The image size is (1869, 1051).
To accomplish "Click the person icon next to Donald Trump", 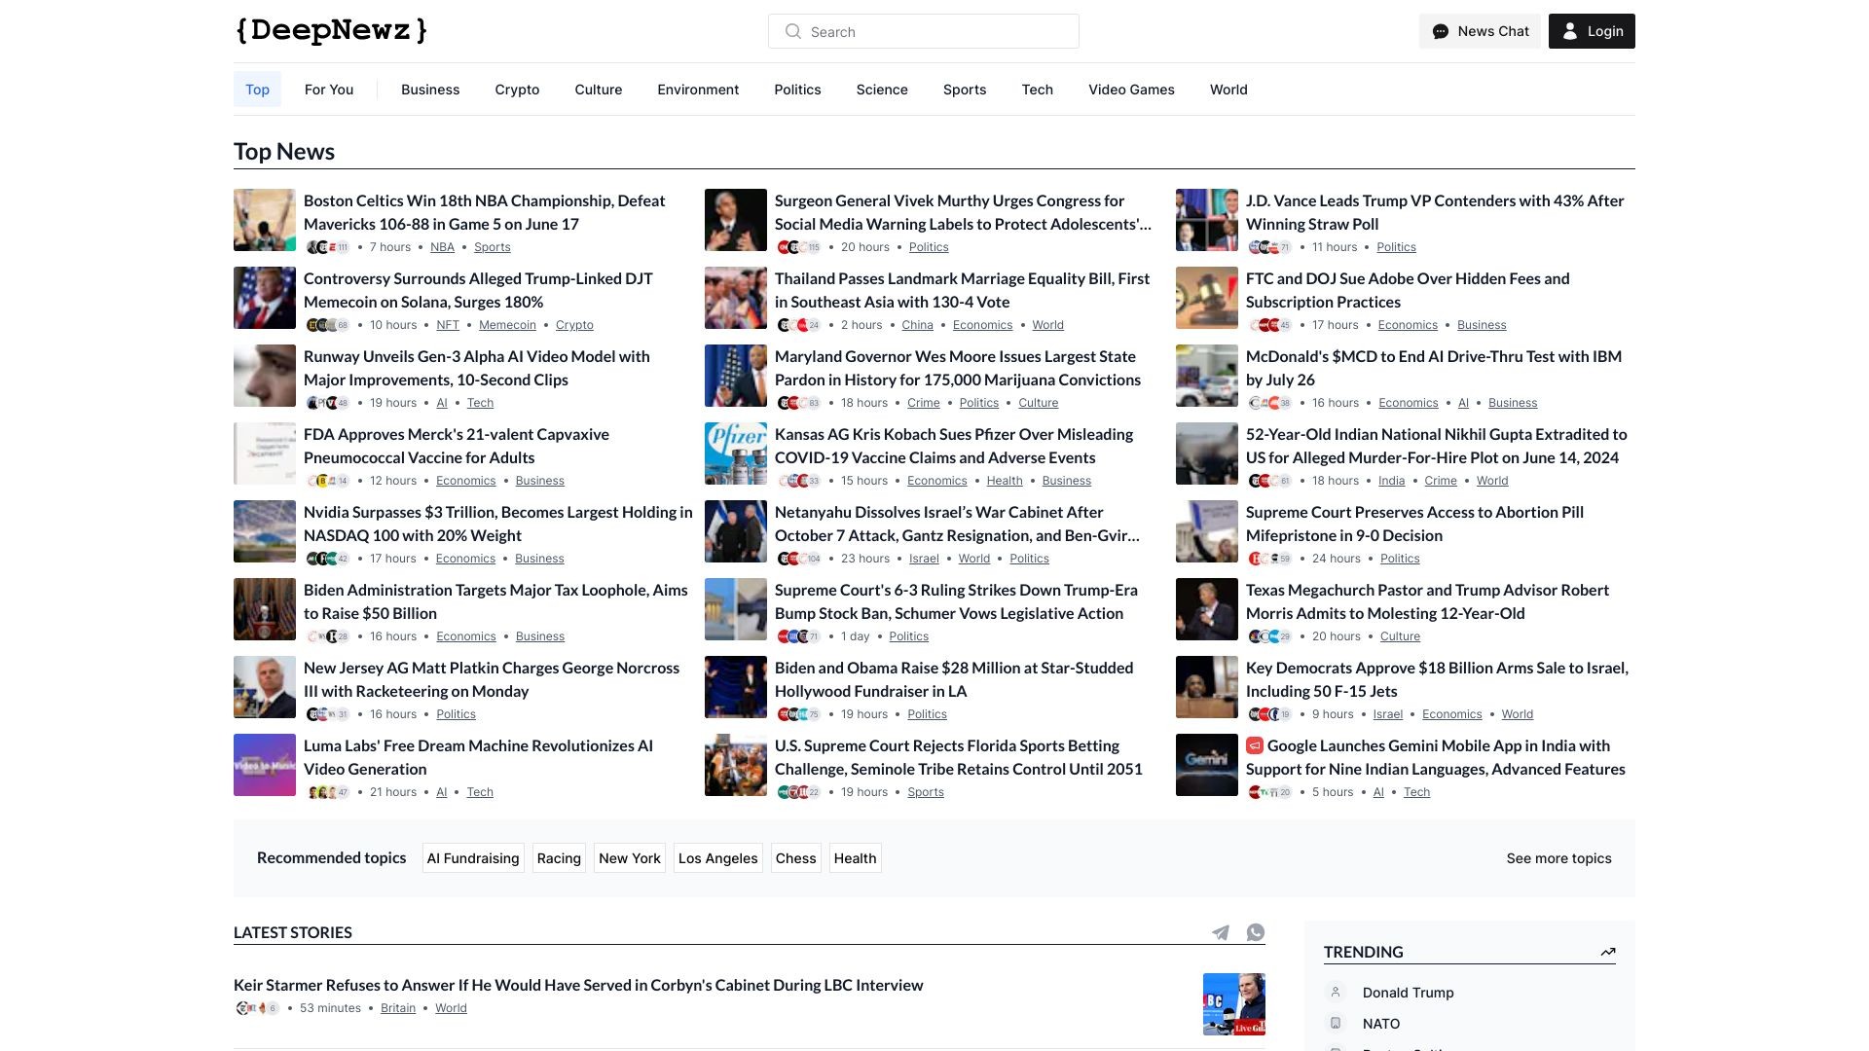I will pyautogui.click(x=1334, y=992).
